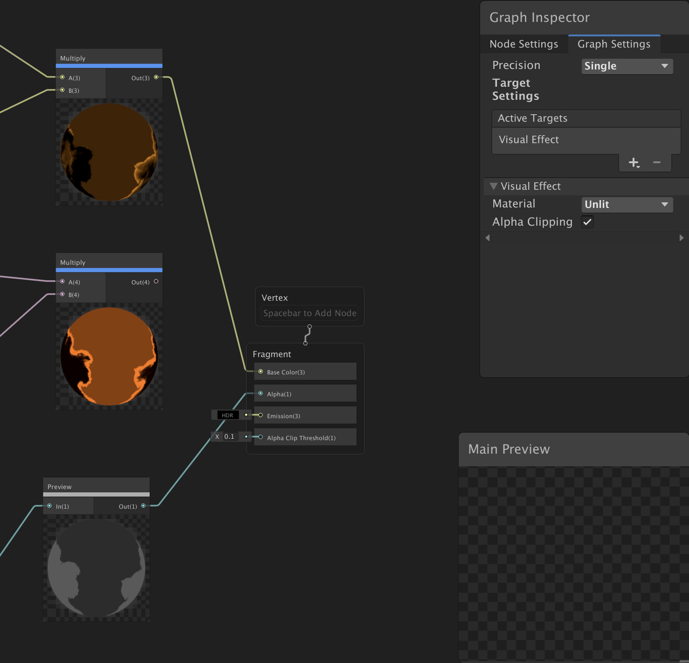Select the Alpha Clip Threshold(1) port dot
Viewport: 689px width, 663px height.
pos(261,437)
